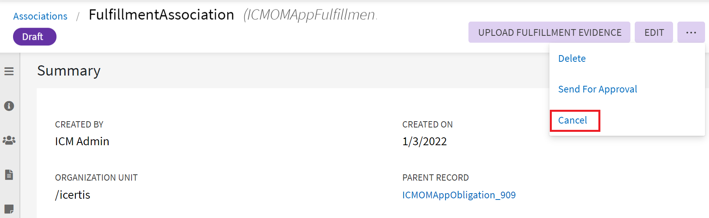Click the 1/3/2022 created date value
This screenshot has width=709, height=218.
tap(425, 141)
